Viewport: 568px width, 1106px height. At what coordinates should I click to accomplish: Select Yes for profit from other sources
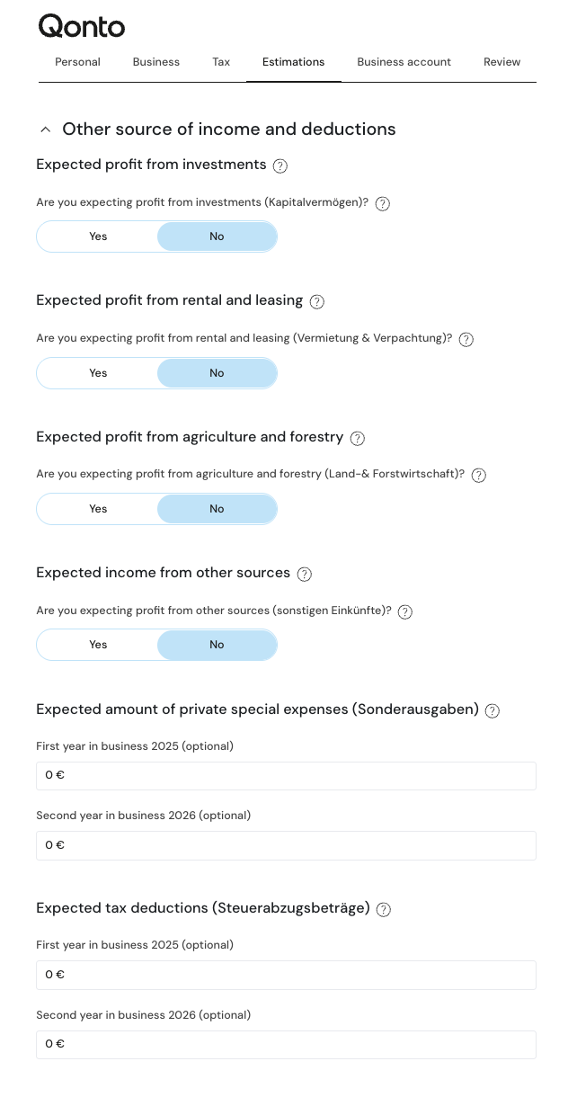(x=98, y=645)
